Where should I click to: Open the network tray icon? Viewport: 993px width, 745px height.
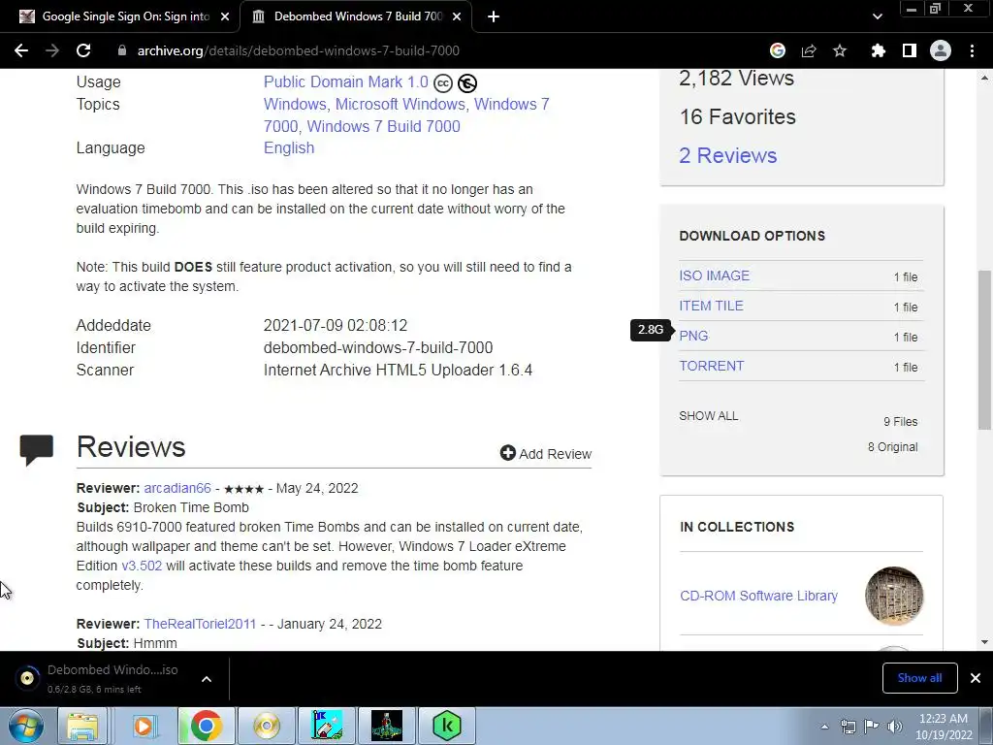(848, 727)
